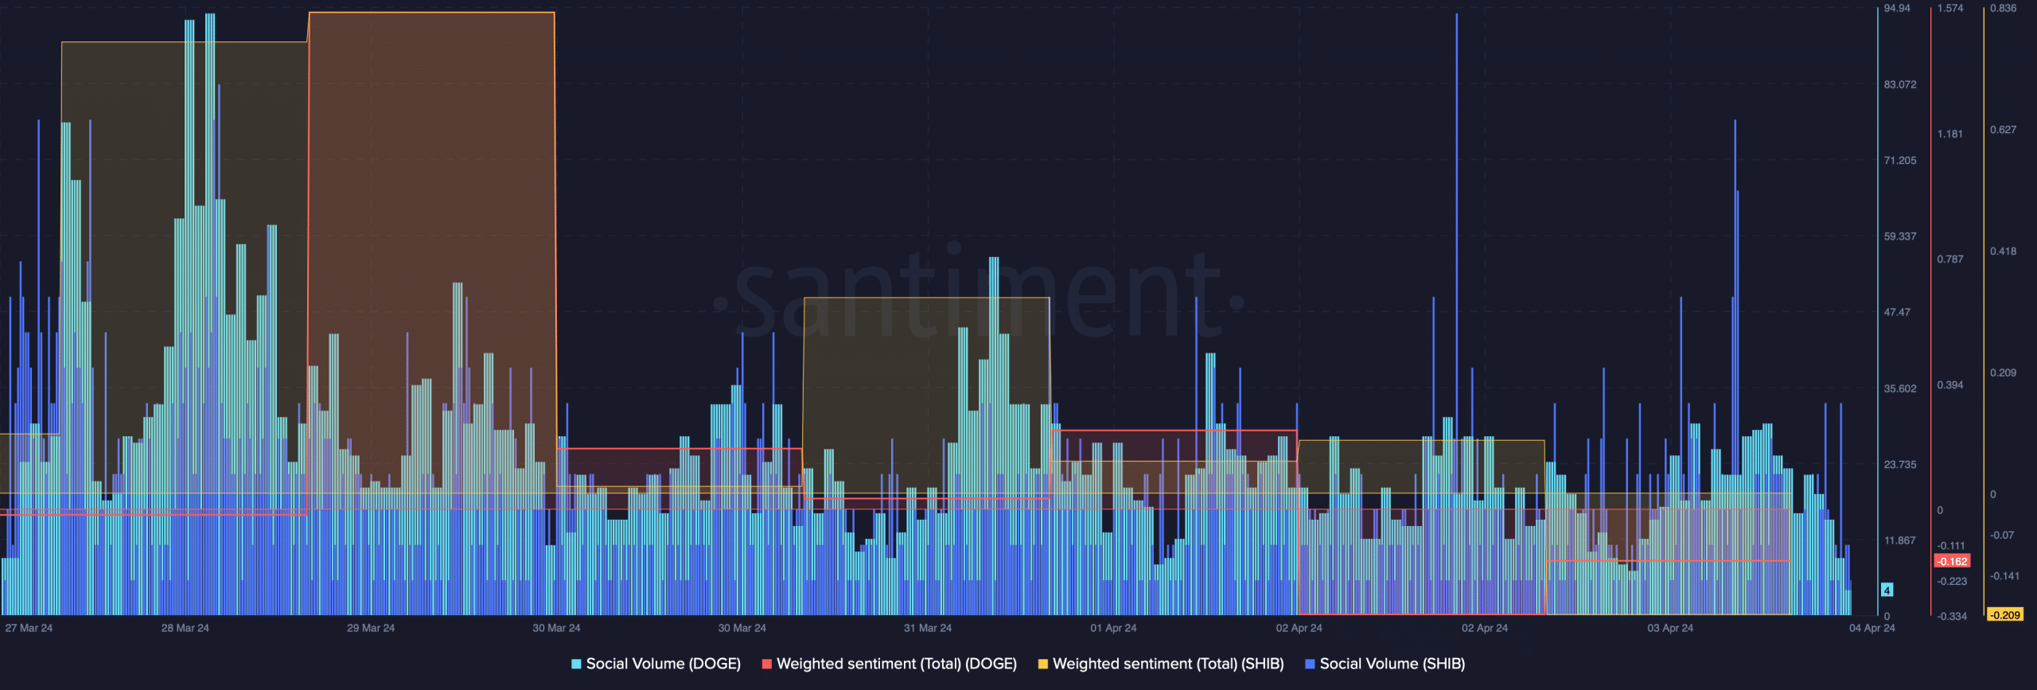Image resolution: width=2037 pixels, height=690 pixels.
Task: Click the 11.867 axis value
Action: (x=1900, y=540)
